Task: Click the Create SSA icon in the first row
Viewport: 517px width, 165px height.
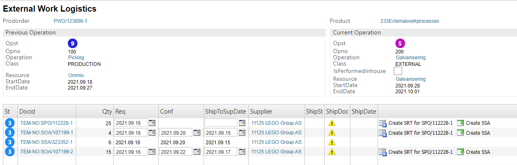Action: click(460, 123)
